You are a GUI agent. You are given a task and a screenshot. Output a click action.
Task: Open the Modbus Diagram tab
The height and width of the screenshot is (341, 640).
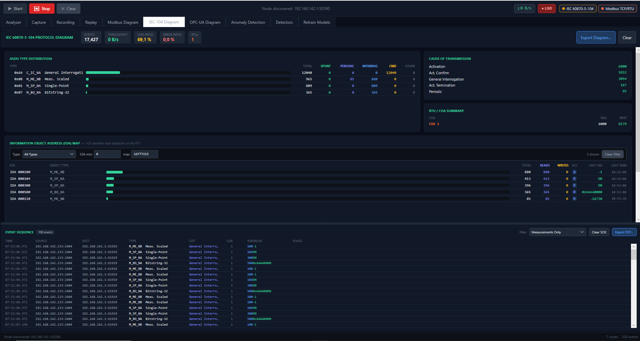123,22
